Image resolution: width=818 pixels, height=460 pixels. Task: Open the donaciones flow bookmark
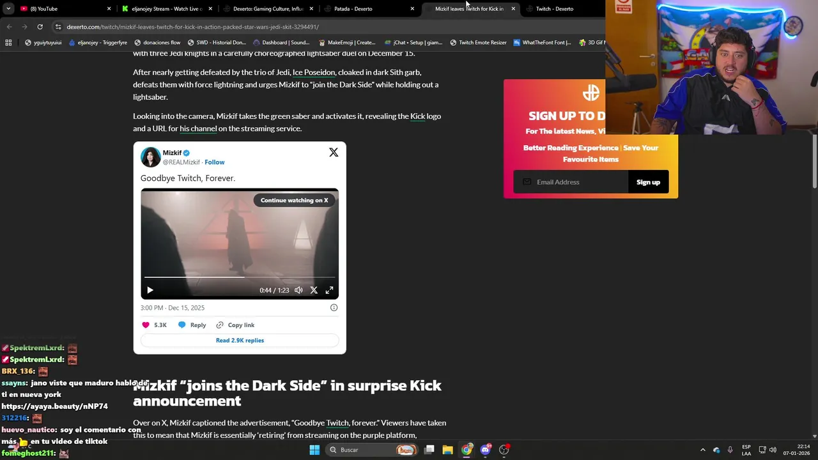tap(157, 43)
